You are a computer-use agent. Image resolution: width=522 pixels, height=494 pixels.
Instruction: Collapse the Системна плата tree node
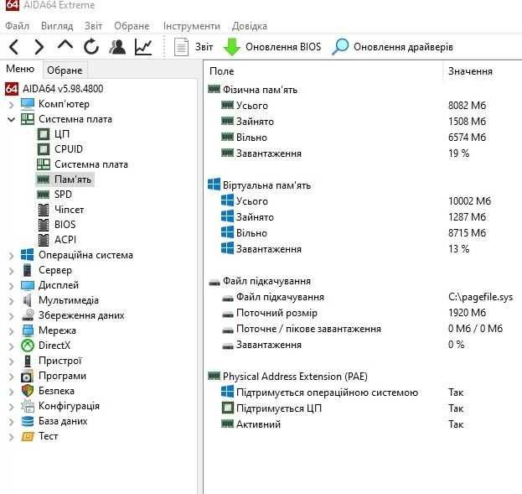click(x=11, y=119)
